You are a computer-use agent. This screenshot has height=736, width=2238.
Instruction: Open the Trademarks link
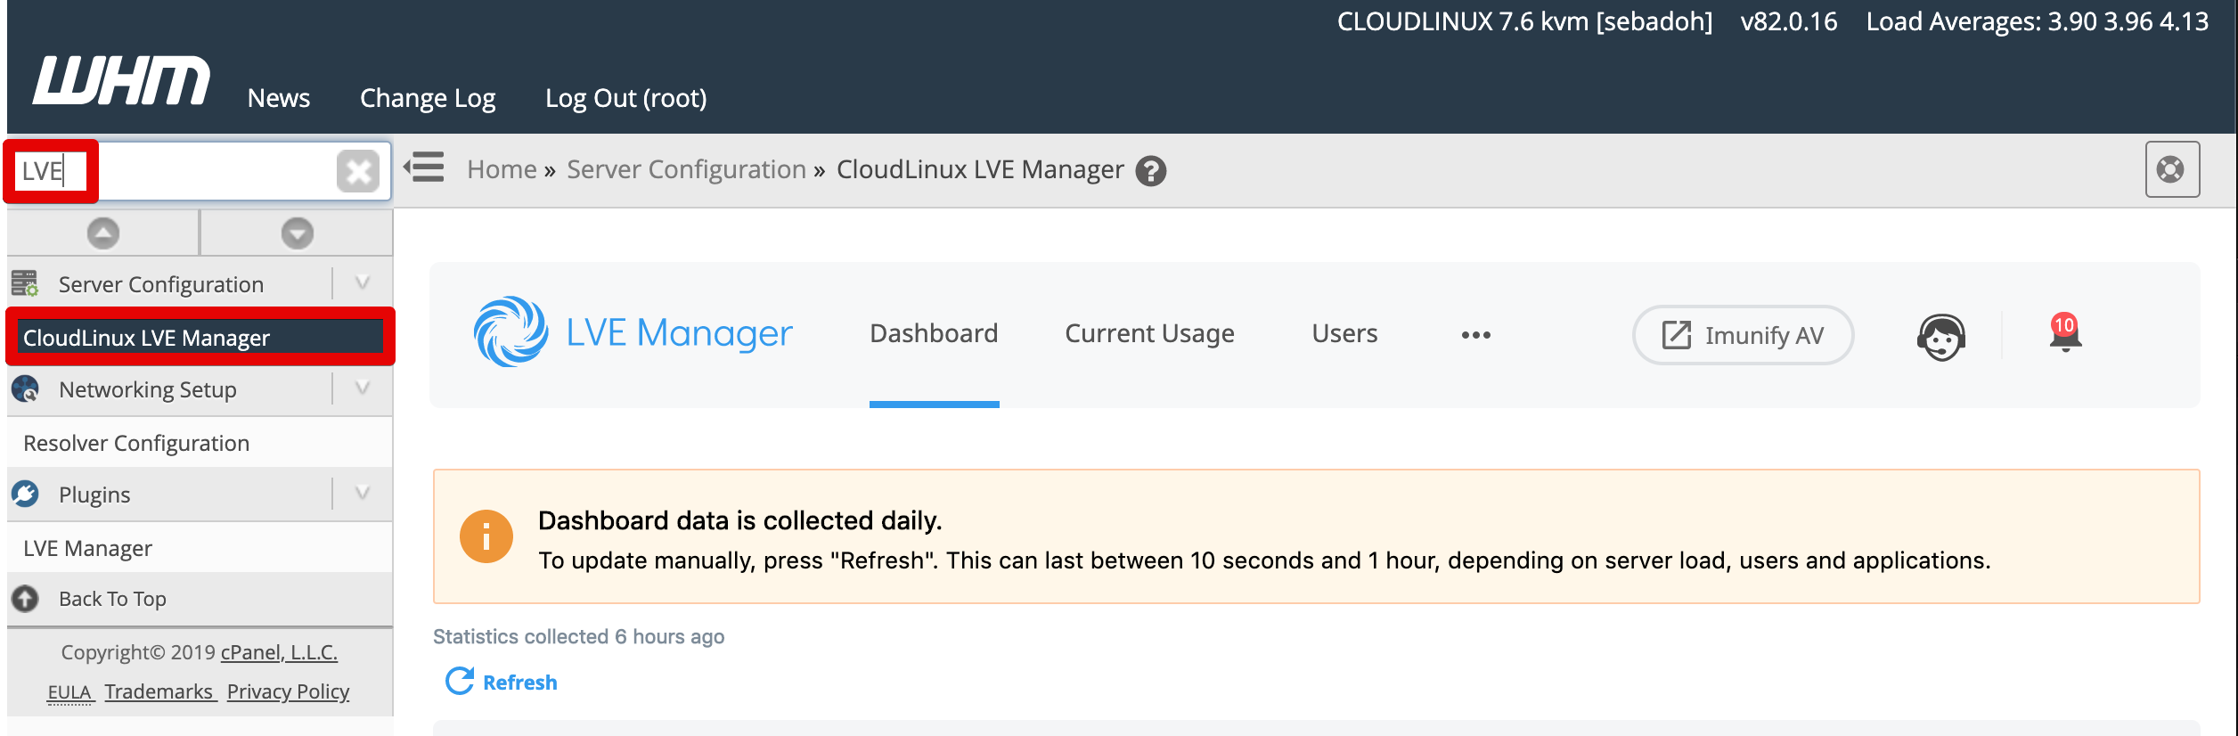159,691
